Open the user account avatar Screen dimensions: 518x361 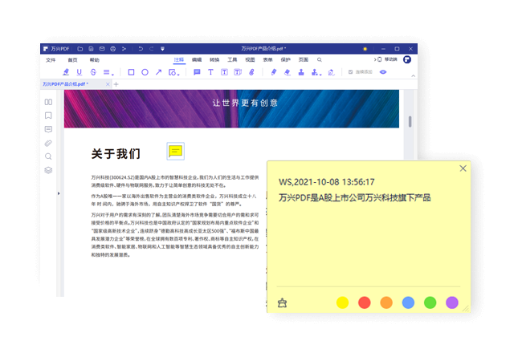coord(407,59)
